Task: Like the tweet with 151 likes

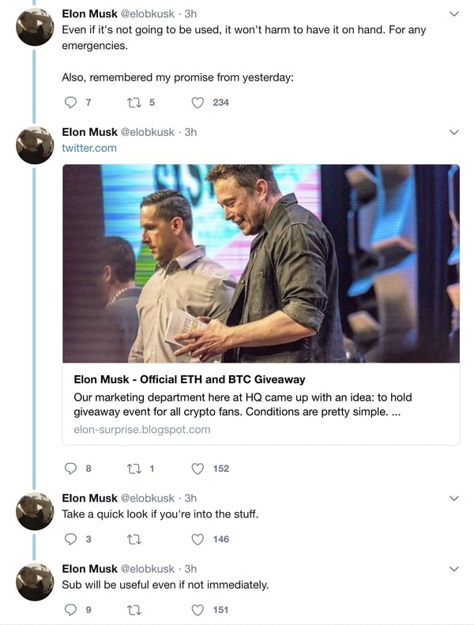Action: pos(198,609)
